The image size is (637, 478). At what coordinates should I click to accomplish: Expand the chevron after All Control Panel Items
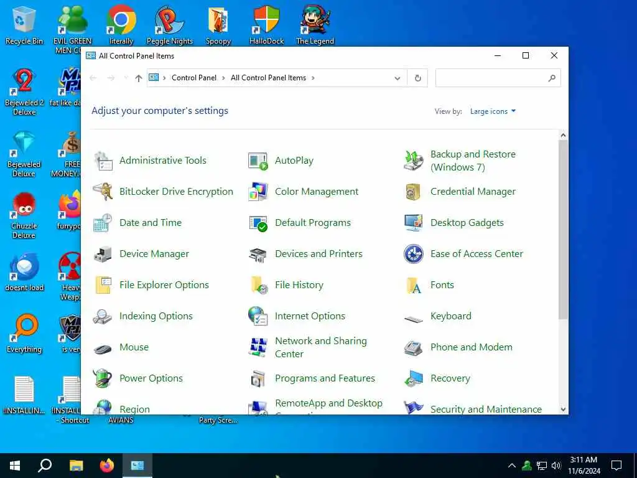point(313,78)
